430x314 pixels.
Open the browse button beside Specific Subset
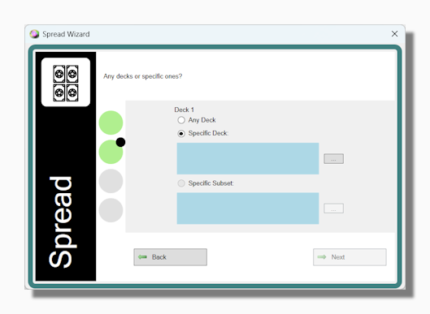point(334,209)
